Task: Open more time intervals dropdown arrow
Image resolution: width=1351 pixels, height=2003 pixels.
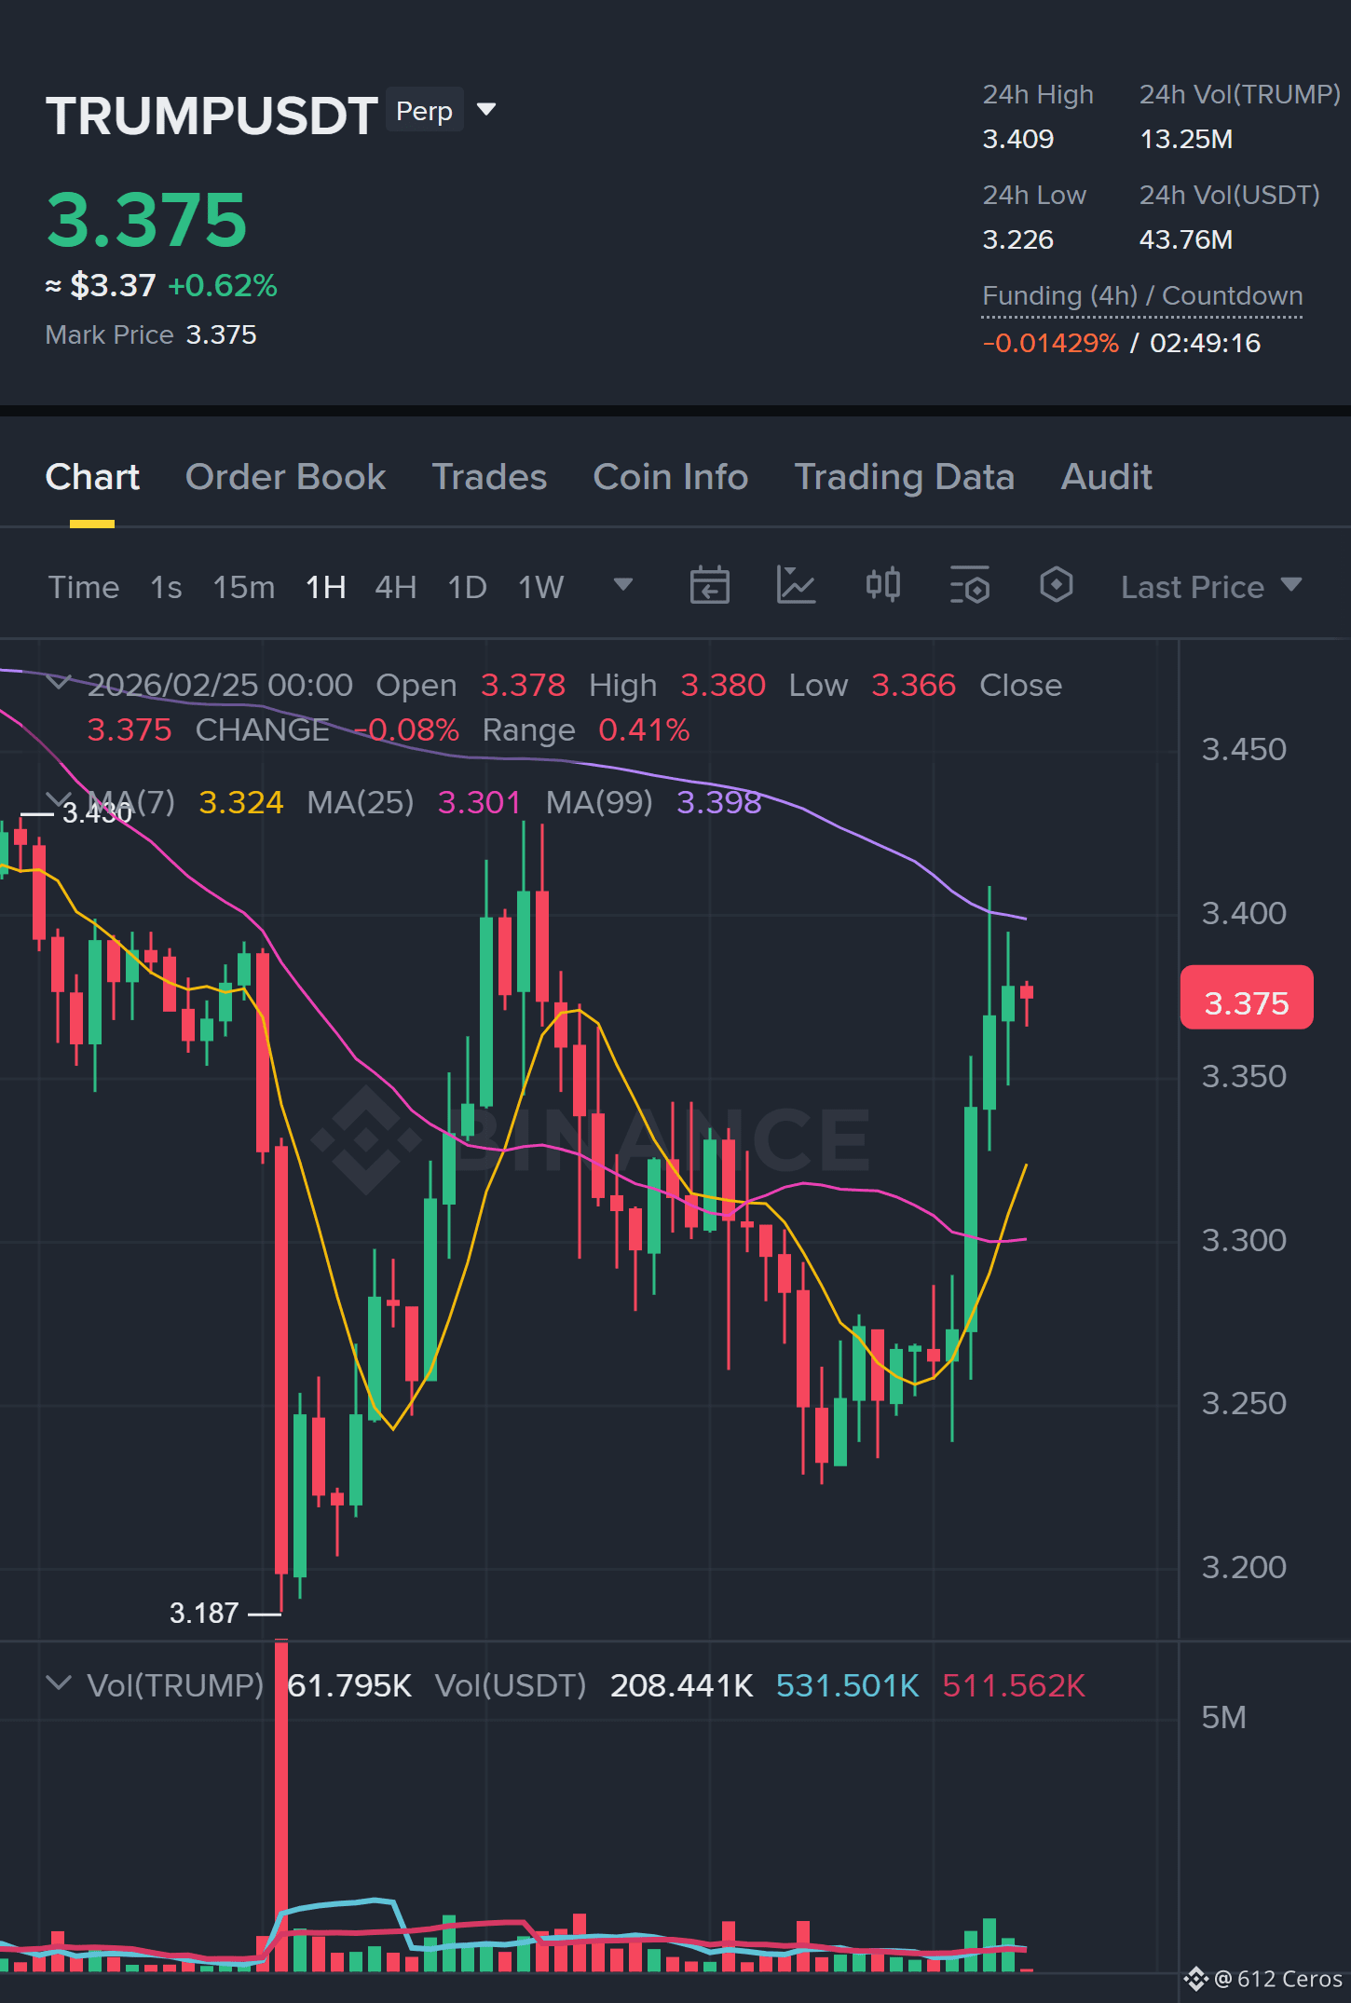Action: tap(623, 585)
